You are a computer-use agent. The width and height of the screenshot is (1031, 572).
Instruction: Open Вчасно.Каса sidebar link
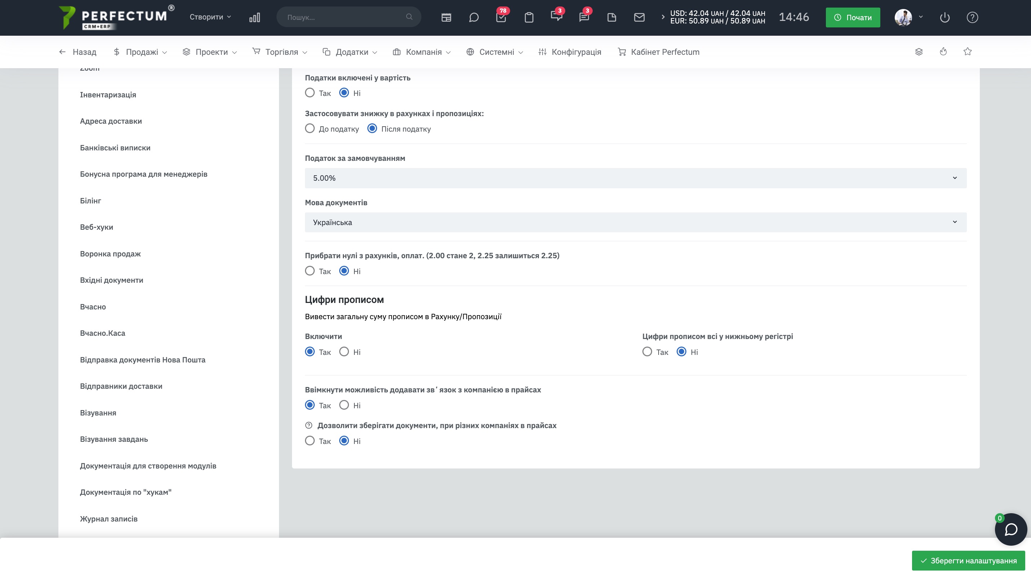pos(102,333)
